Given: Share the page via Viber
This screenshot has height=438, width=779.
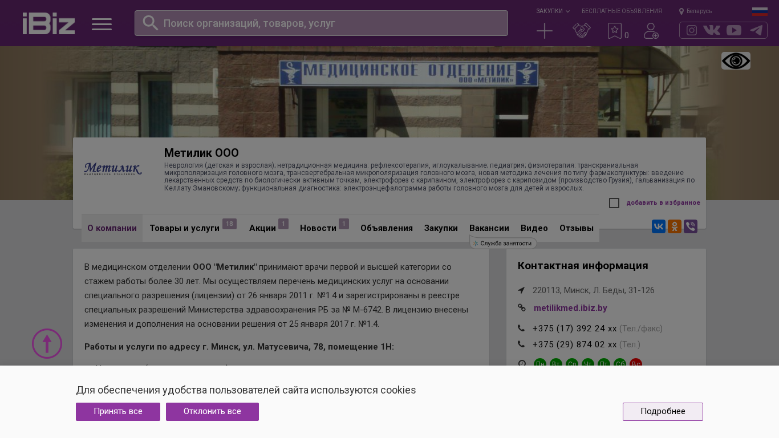Looking at the screenshot, I should pyautogui.click(x=691, y=226).
